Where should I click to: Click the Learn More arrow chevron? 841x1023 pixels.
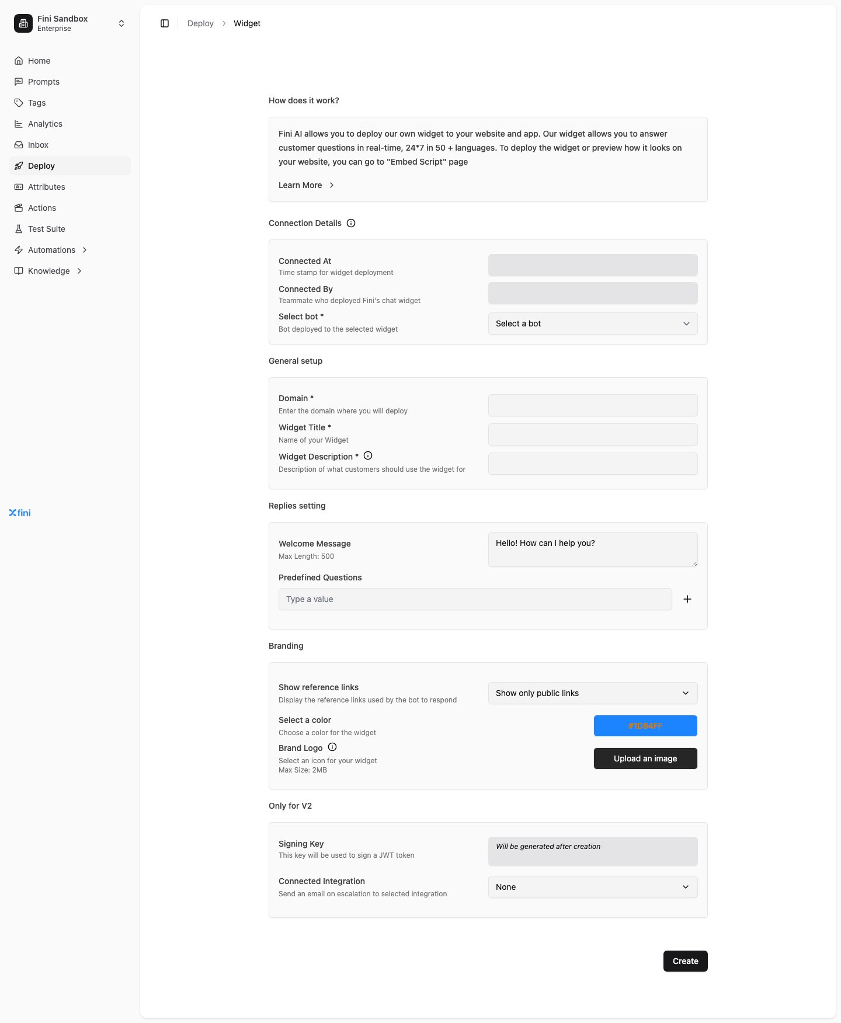coord(332,185)
